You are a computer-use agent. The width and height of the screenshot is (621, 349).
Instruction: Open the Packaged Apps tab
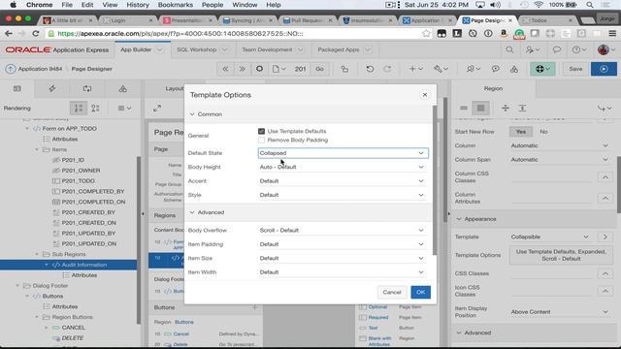click(339, 49)
